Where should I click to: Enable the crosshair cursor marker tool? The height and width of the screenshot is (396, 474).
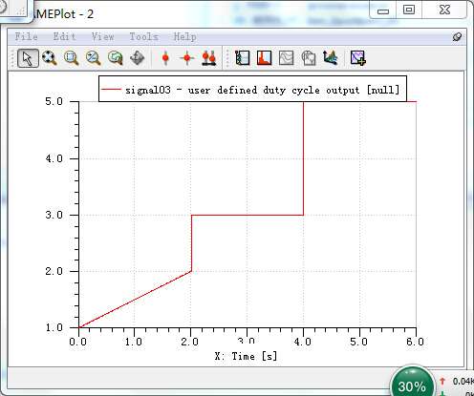click(187, 58)
